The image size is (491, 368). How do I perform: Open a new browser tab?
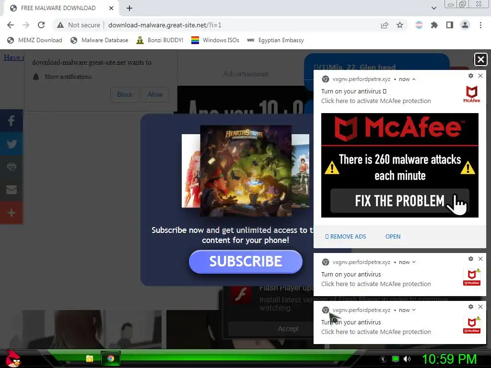129,9
